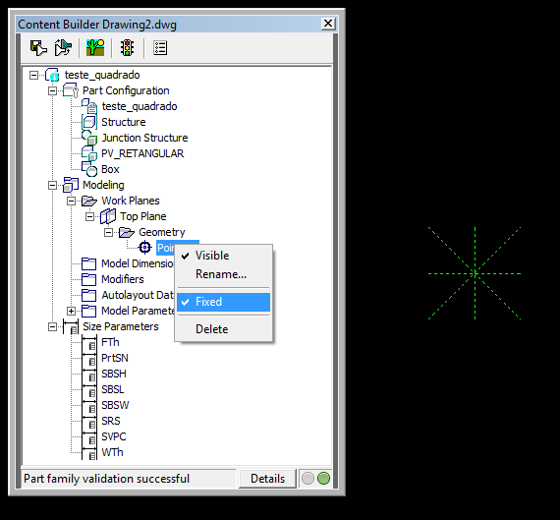Viewport: 560px width, 520px height.
Task: Expand the Model Parameters node
Action: (x=71, y=311)
